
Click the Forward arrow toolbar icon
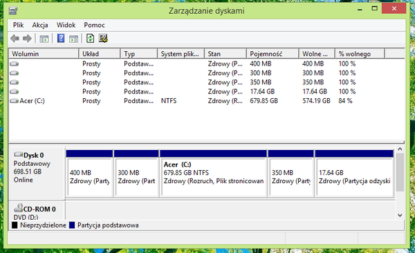point(27,39)
